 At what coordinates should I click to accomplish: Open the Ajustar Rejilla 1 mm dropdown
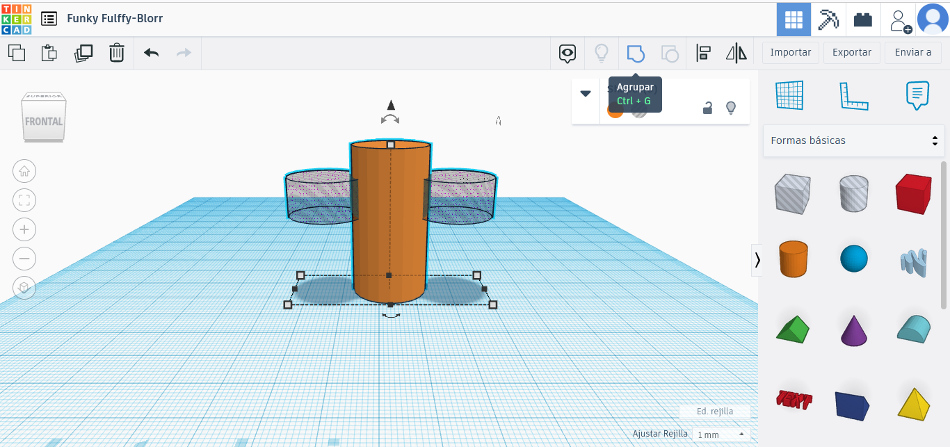(721, 434)
